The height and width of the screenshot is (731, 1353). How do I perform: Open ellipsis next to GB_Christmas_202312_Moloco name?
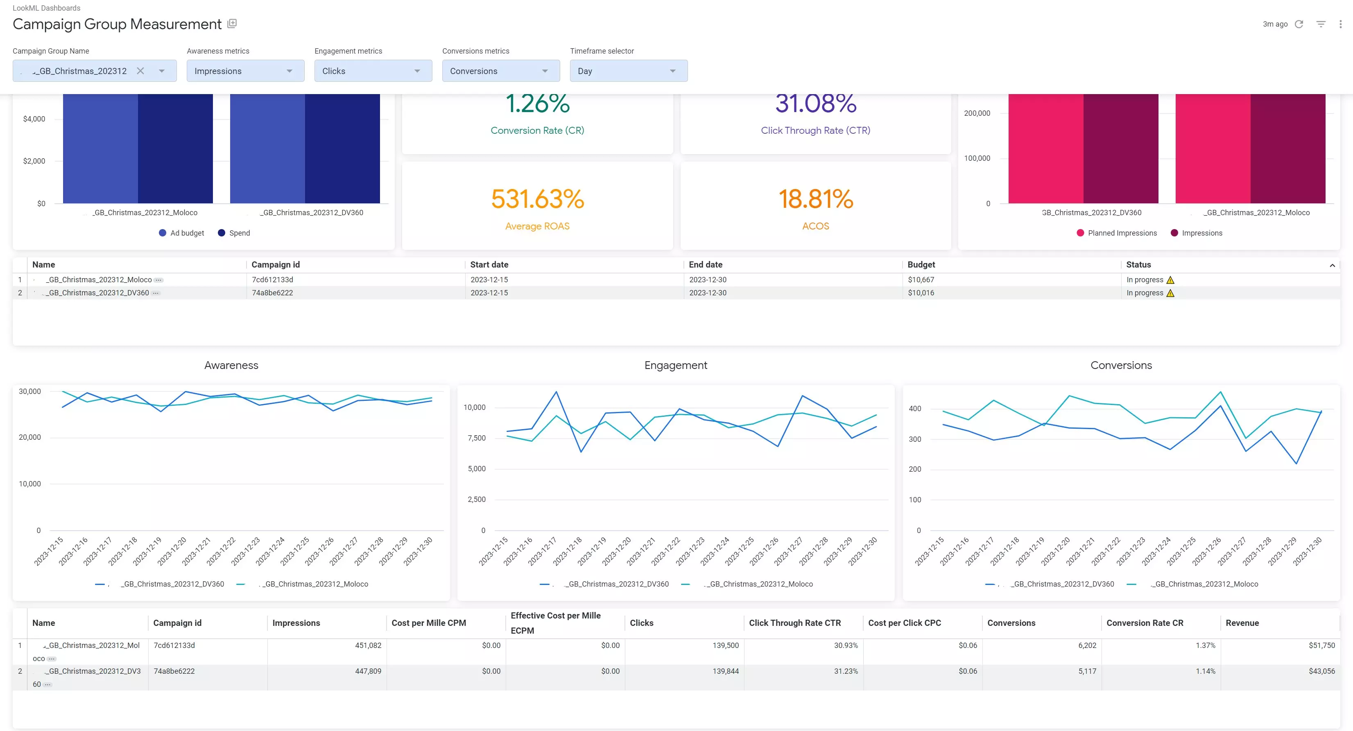[x=158, y=280]
